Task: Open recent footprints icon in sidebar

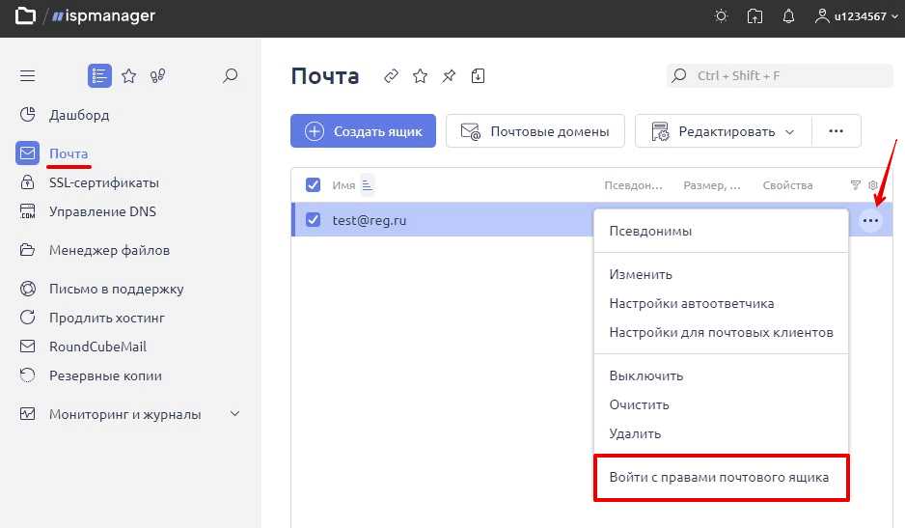Action: click(x=157, y=75)
